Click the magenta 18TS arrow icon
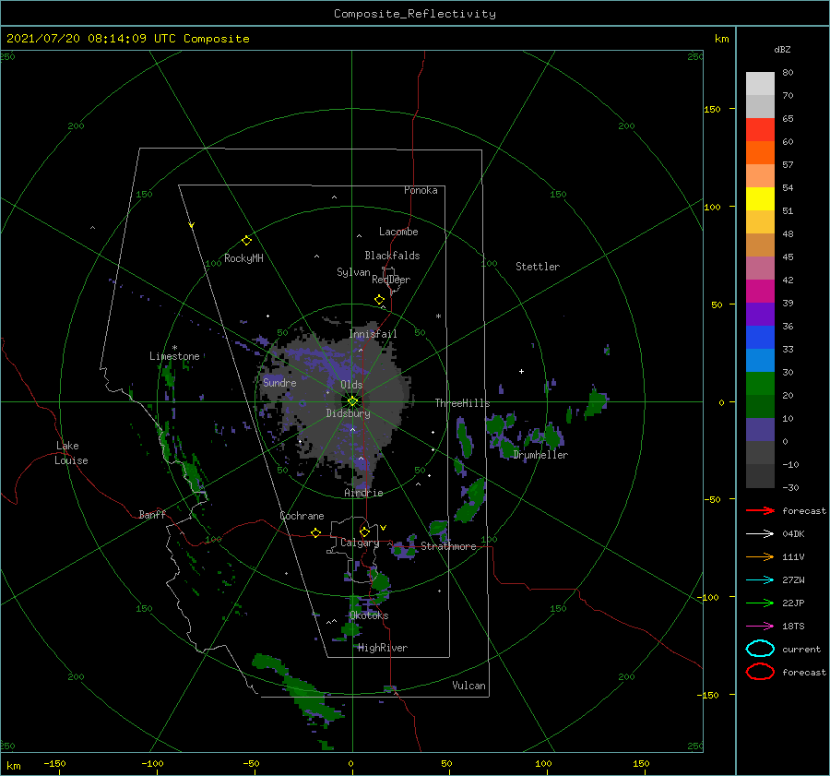Screen dimensions: 830x776 [x=760, y=627]
